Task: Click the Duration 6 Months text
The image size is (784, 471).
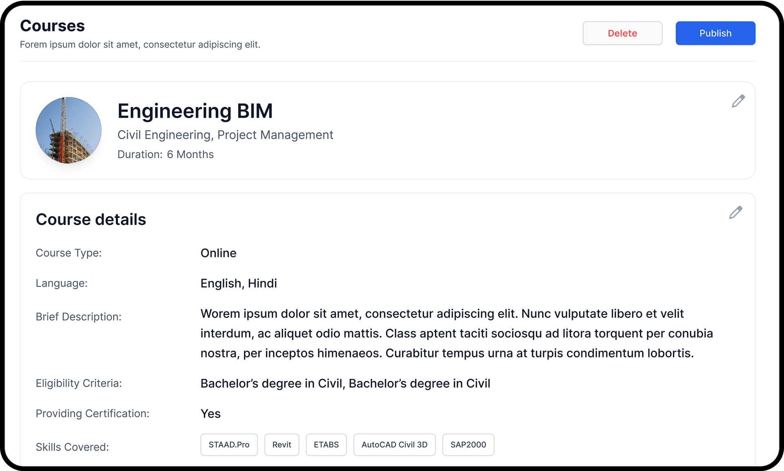Action: [165, 154]
